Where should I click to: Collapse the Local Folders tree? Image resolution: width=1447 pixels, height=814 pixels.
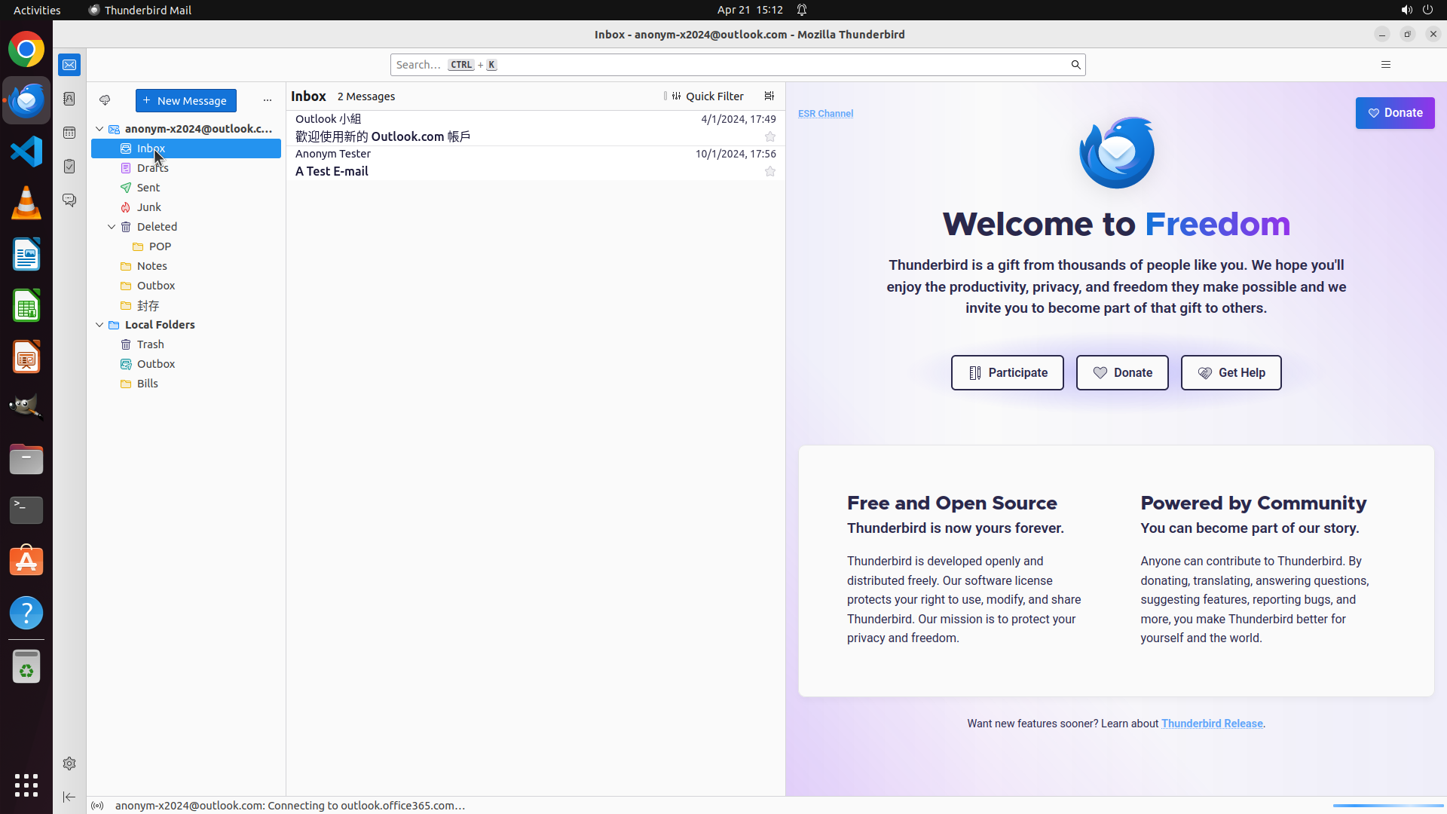tap(99, 325)
